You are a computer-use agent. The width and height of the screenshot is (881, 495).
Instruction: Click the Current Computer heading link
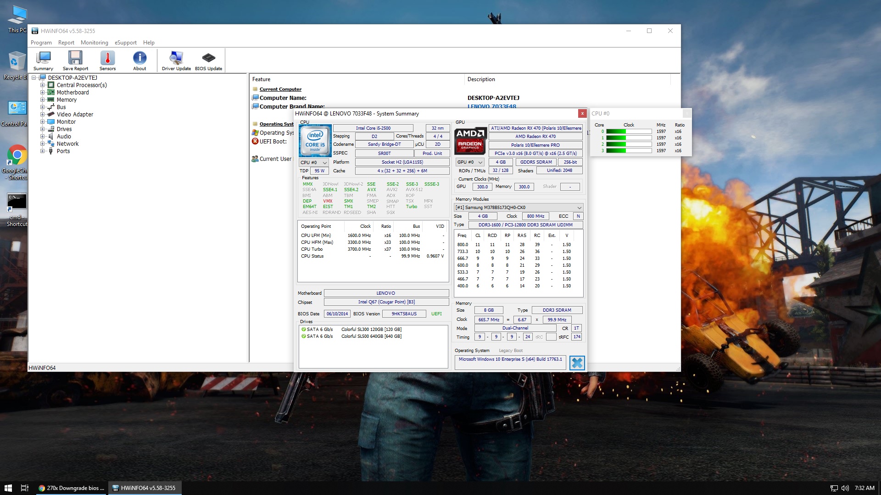(280, 89)
